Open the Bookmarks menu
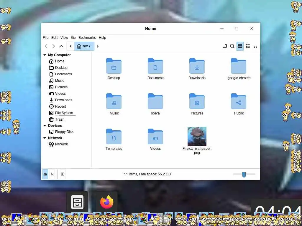 (87, 37)
